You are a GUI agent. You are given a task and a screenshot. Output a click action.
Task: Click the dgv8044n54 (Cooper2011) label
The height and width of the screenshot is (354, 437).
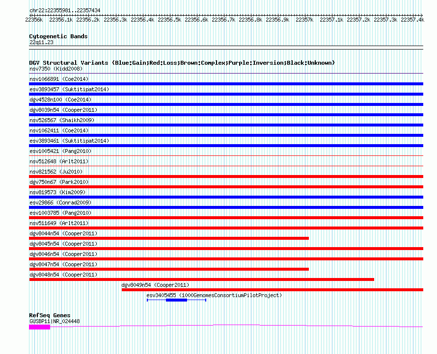63,233
